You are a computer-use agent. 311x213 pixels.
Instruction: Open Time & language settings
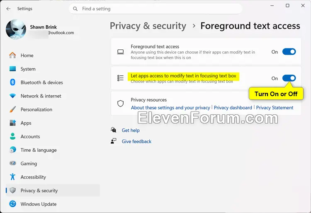(x=53, y=150)
